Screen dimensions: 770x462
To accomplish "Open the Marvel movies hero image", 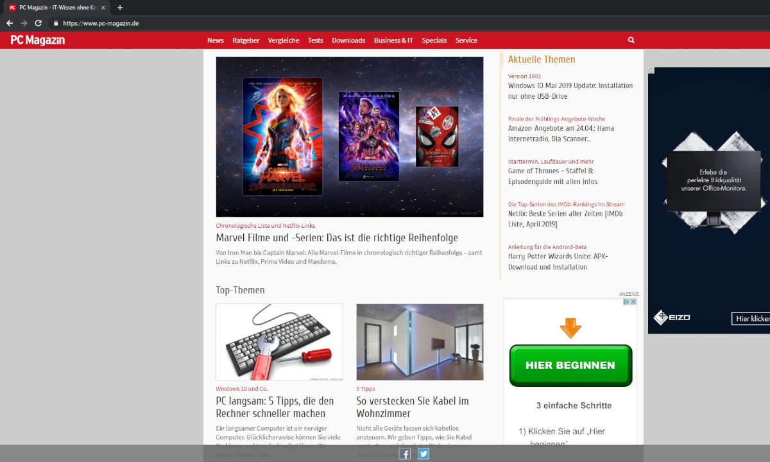I will tap(350, 137).
